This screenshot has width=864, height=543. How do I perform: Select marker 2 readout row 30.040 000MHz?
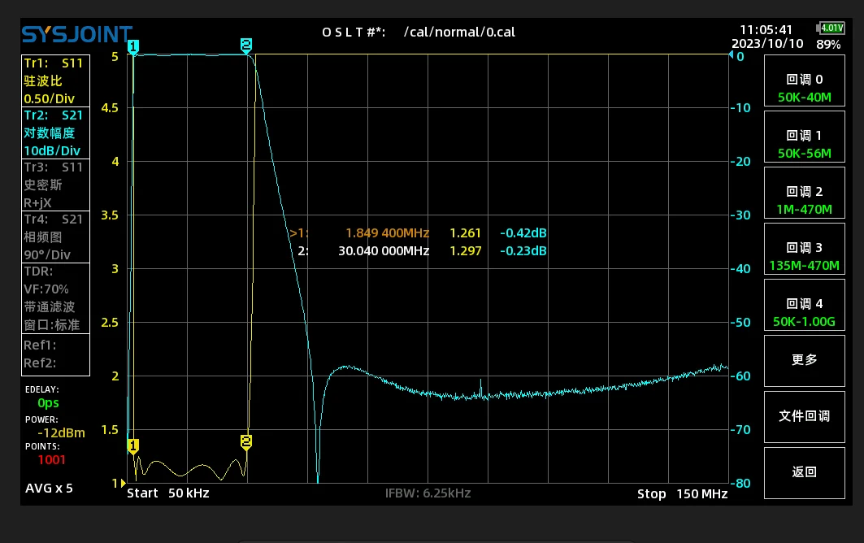[x=422, y=251]
